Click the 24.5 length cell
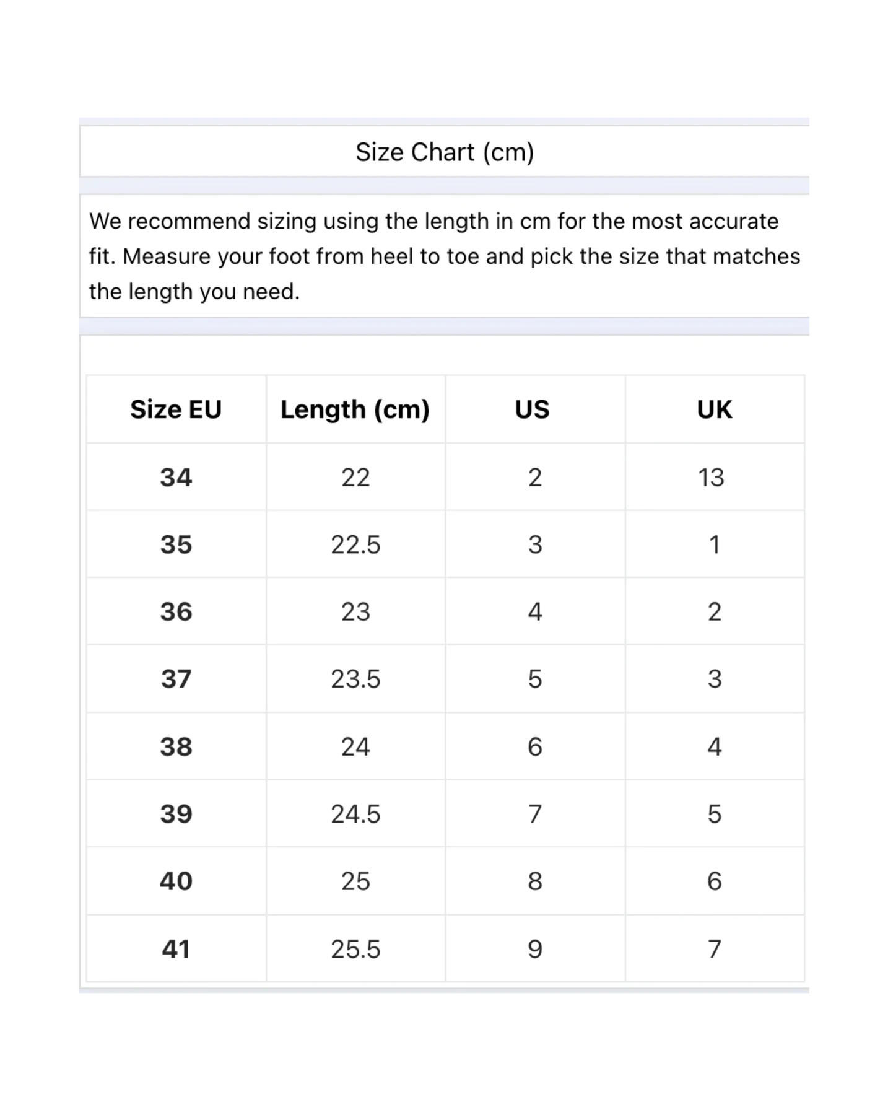Screen dimensions: 888x1110 [x=355, y=813]
